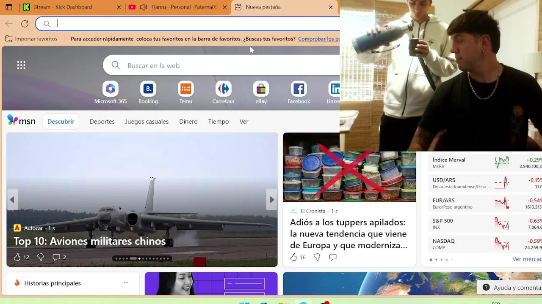
Task: Close the Nueva pestaña tab
Action: [331, 7]
